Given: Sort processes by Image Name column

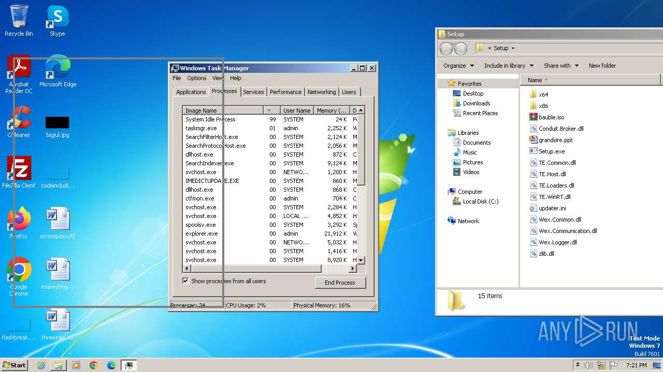Looking at the screenshot, I should [223, 111].
